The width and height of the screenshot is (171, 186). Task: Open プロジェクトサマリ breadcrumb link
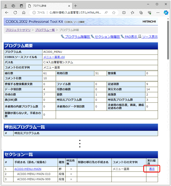click(x=18, y=30)
